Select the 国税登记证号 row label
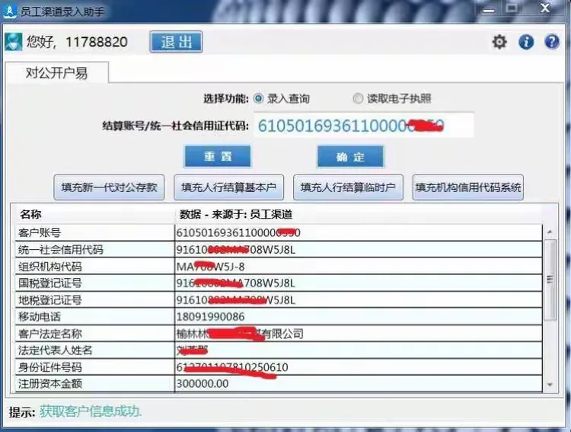This screenshot has height=432, width=571. [x=50, y=283]
